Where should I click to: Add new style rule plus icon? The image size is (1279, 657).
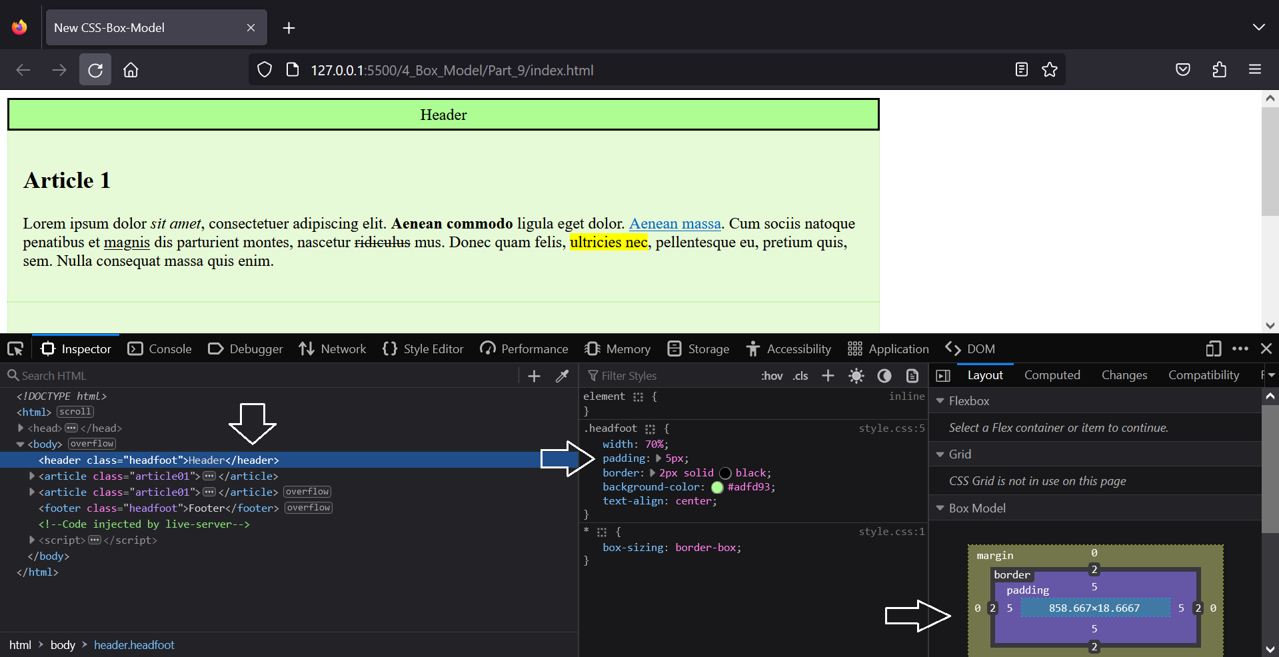pyautogui.click(x=828, y=376)
